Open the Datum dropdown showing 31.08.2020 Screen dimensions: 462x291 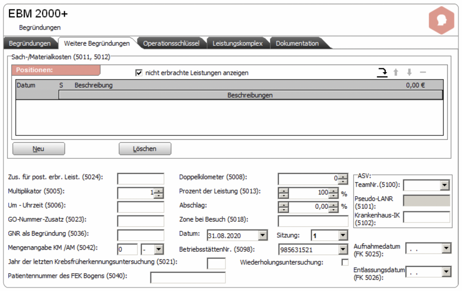(263, 235)
